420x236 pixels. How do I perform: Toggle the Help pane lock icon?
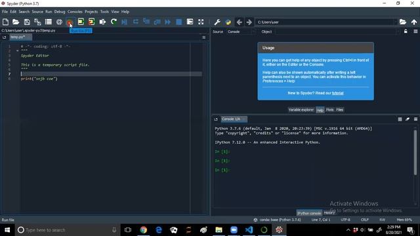coord(406,31)
